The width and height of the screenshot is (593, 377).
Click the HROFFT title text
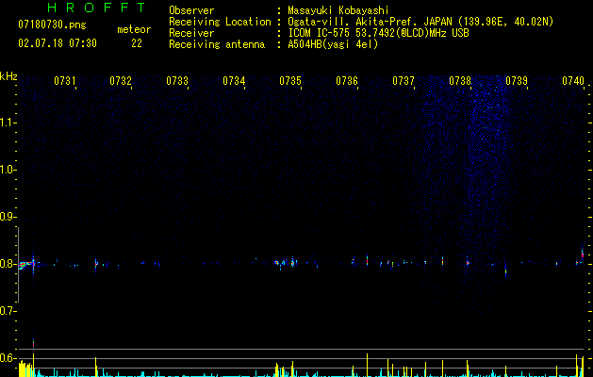(x=96, y=8)
